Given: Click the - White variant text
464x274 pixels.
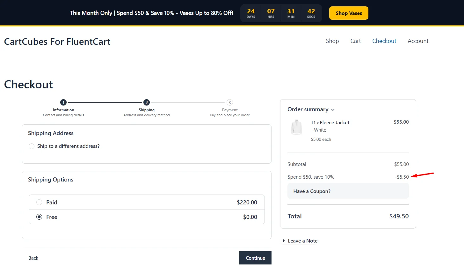Looking at the screenshot, I should (x=319, y=130).
